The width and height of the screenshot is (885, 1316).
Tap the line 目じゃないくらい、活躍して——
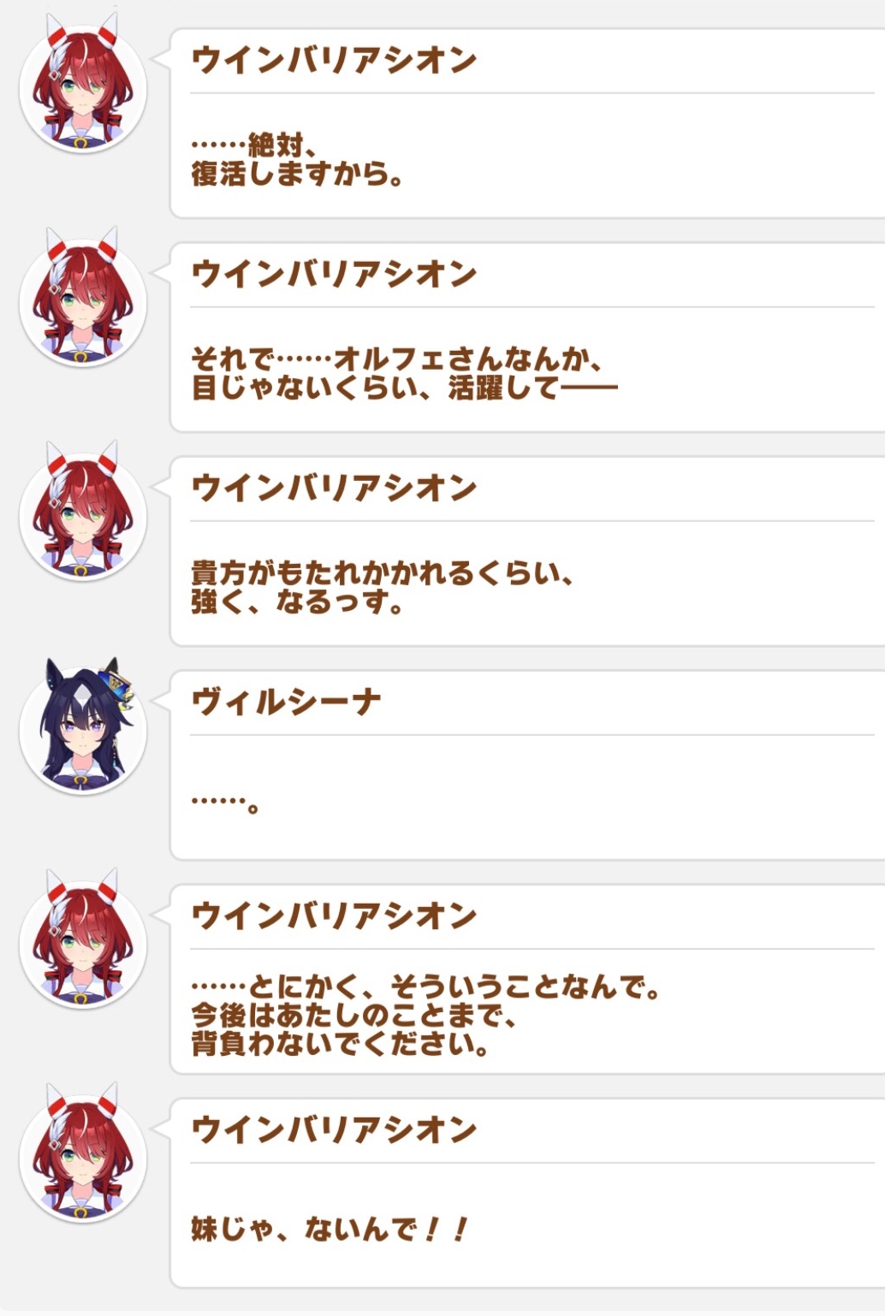404,388
